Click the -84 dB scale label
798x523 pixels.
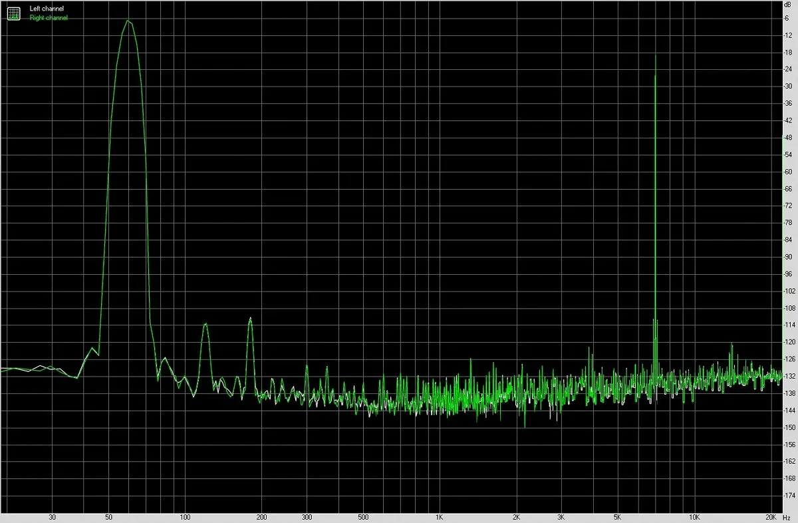coord(789,240)
